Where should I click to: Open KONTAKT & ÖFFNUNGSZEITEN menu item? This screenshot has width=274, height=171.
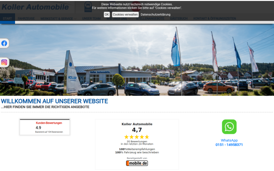tap(215, 19)
